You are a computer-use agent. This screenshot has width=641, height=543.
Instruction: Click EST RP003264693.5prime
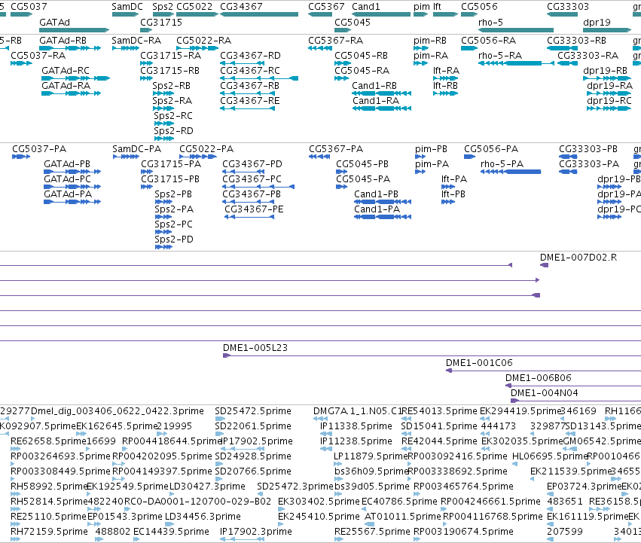pos(60,456)
